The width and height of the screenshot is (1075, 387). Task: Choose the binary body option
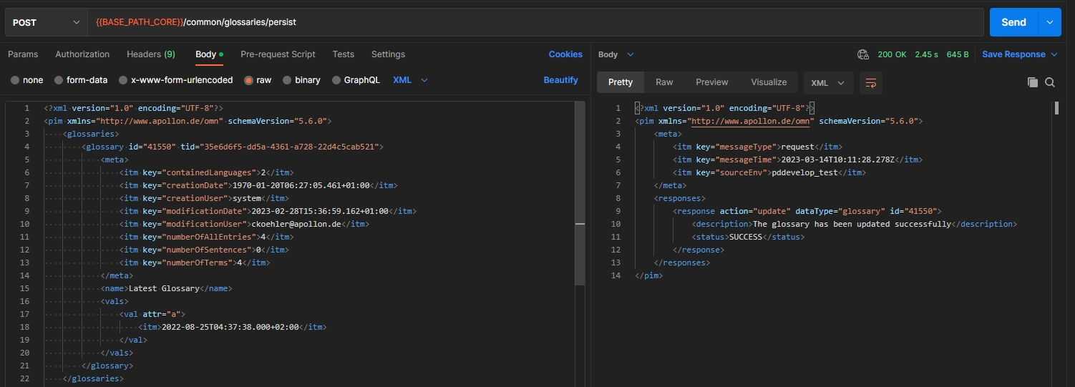(x=301, y=80)
